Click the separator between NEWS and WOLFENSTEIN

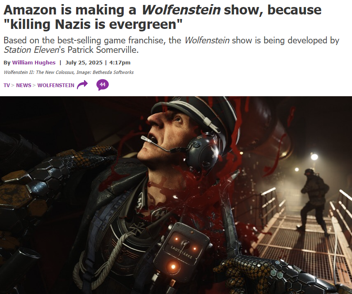[x=34, y=85]
